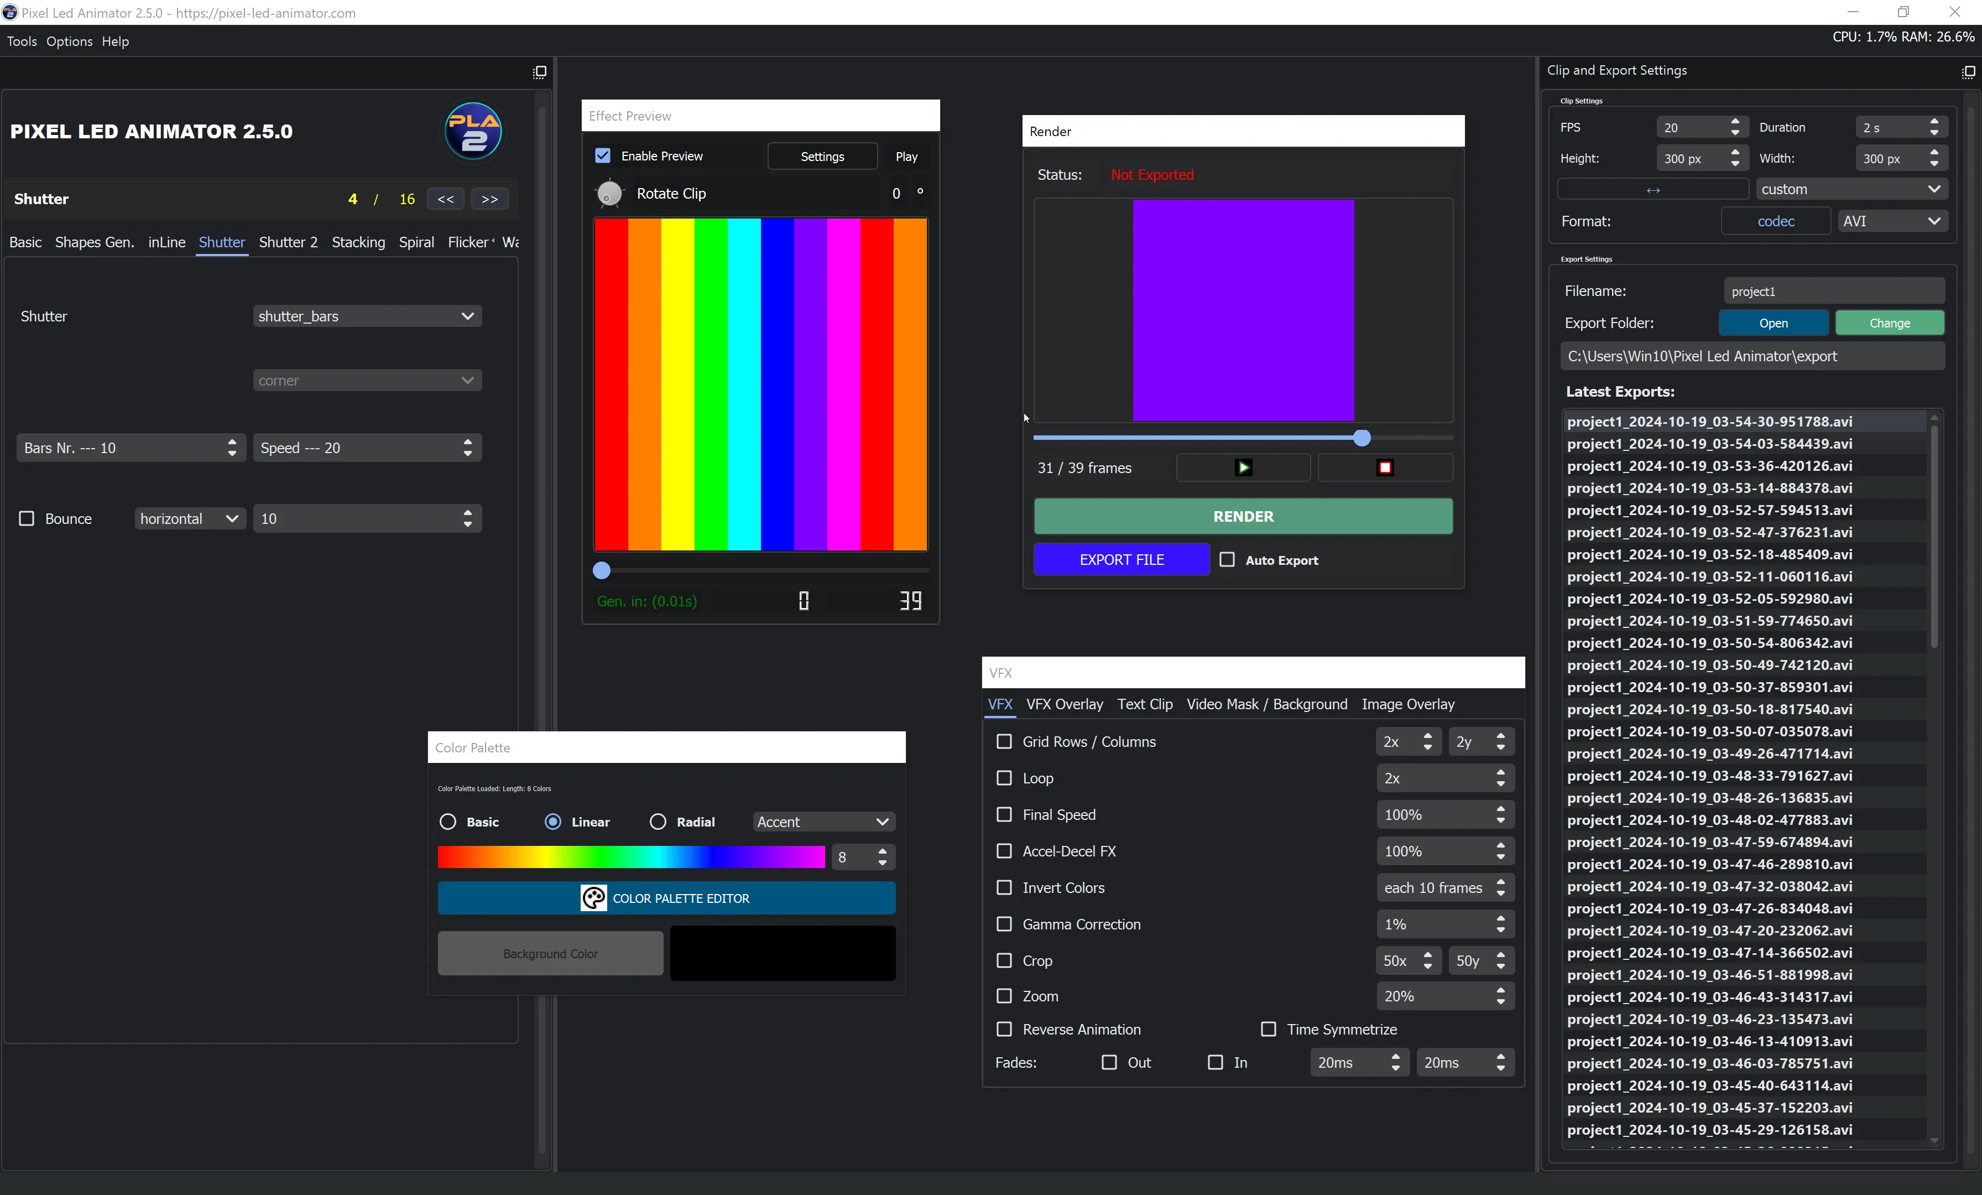The image size is (1982, 1195).
Task: Open the Accent palette dropdown
Action: click(x=823, y=822)
